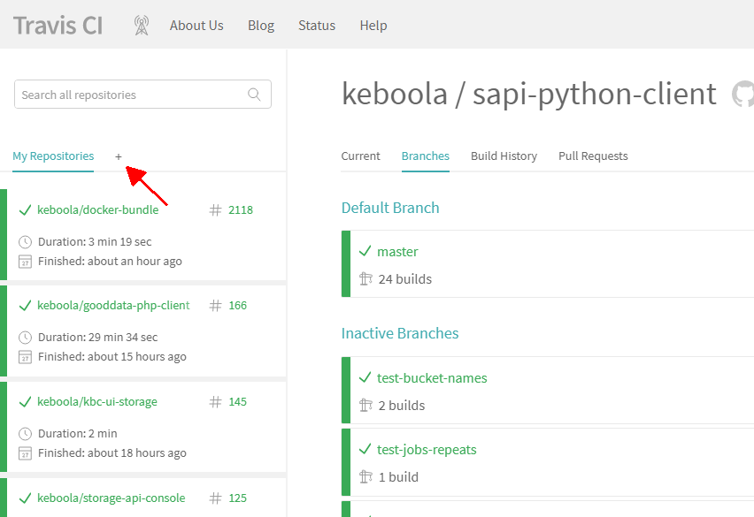The width and height of the screenshot is (754, 517).
Task: Click calendar icon beside Finished about 15 hours ago
Action: 25,357
